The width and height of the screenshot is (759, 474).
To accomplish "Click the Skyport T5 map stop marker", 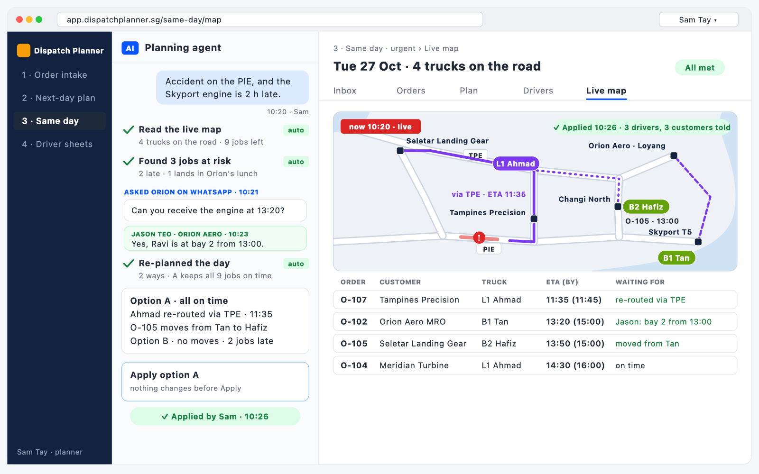I will pyautogui.click(x=698, y=242).
